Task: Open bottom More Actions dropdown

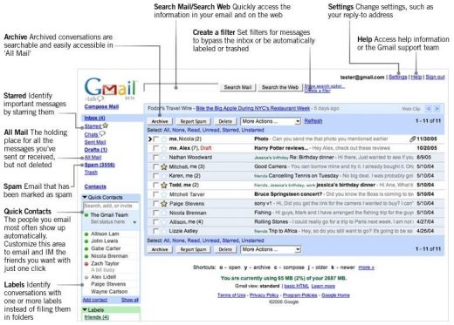Action: point(271,249)
